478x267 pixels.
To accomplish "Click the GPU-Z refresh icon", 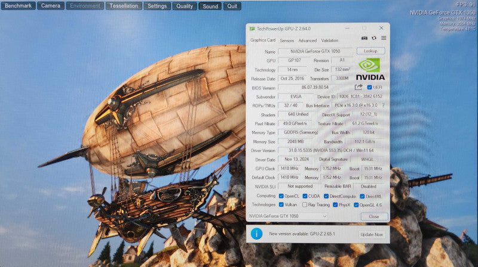I will tap(374, 38).
